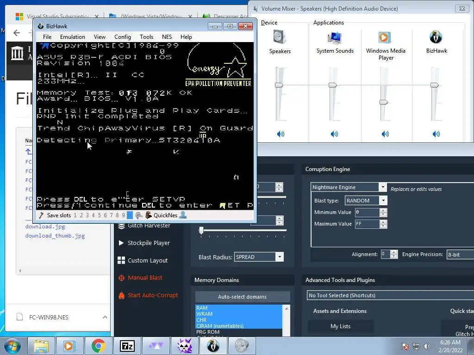Open download.jpg link in browser
Screen dimensions: 474x355
[45, 226]
